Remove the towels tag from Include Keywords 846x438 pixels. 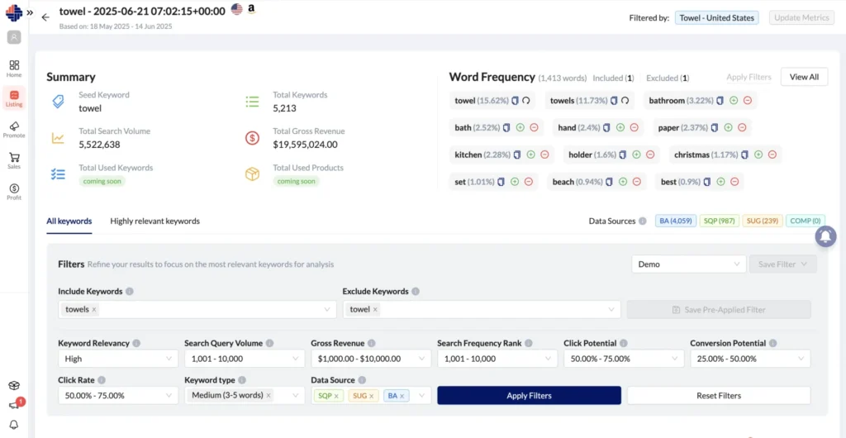tap(94, 310)
